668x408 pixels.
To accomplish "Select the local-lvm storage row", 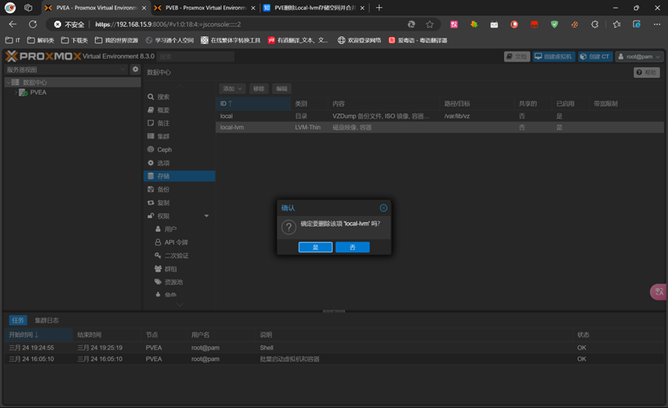I will (x=439, y=127).
